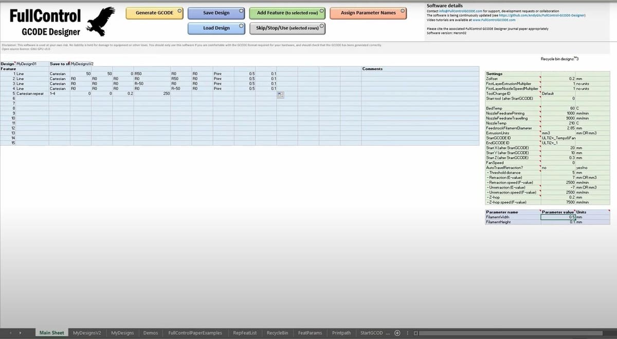
Task: Open the Printpath sheet tab
Action: click(341, 333)
